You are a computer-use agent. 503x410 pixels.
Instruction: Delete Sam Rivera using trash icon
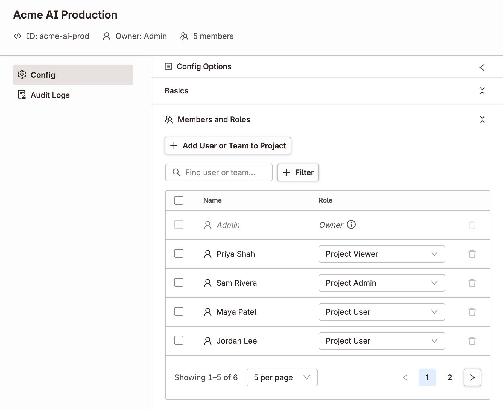point(472,283)
